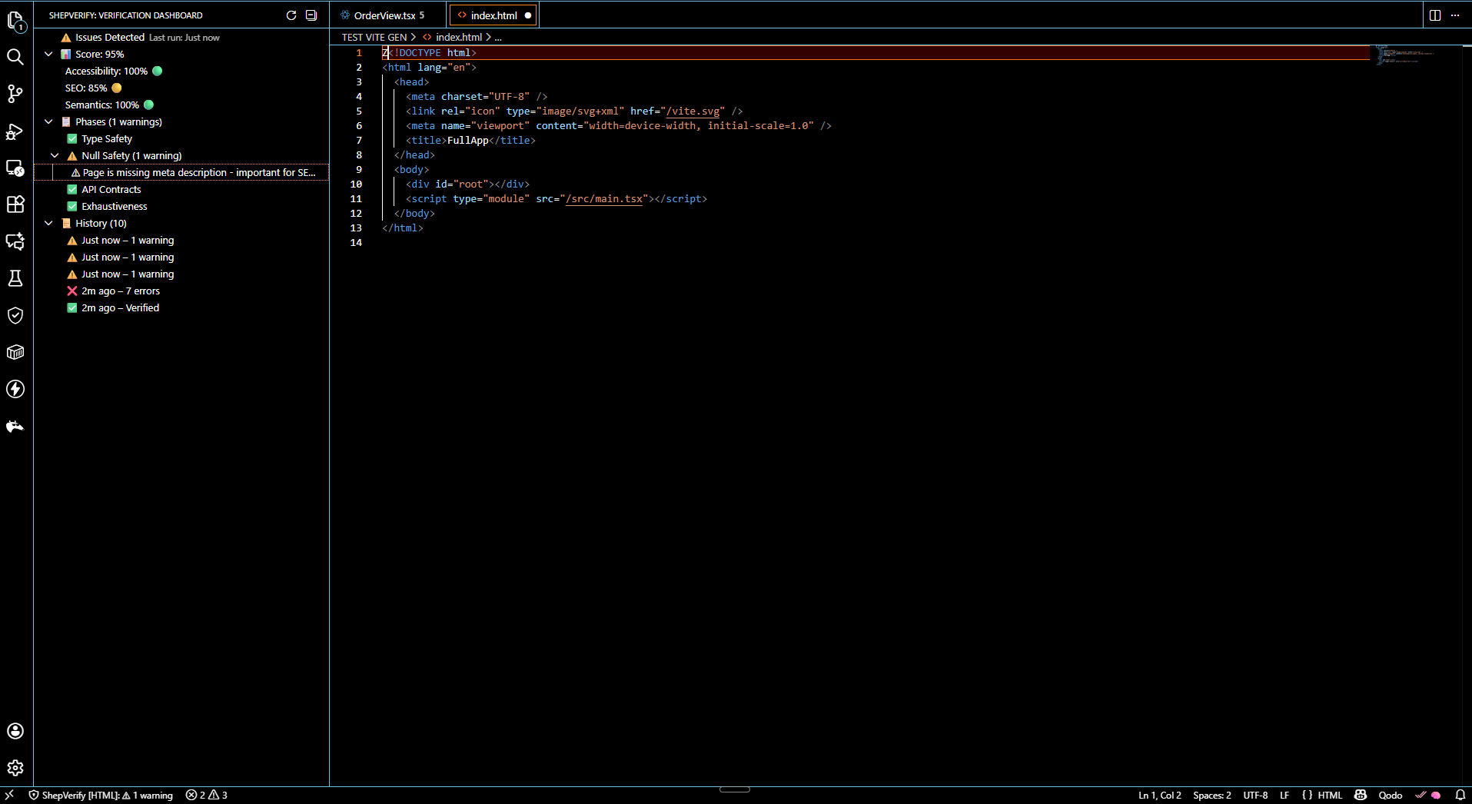Open the Source Control view
The height and width of the screenshot is (804, 1472).
tap(15, 94)
